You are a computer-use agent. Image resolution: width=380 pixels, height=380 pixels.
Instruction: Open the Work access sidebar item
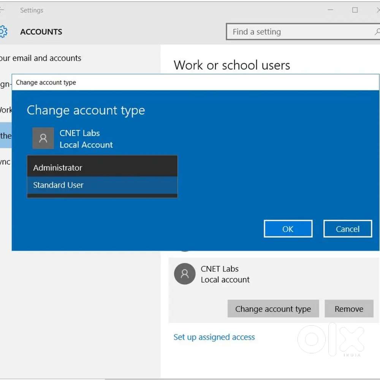point(6,110)
